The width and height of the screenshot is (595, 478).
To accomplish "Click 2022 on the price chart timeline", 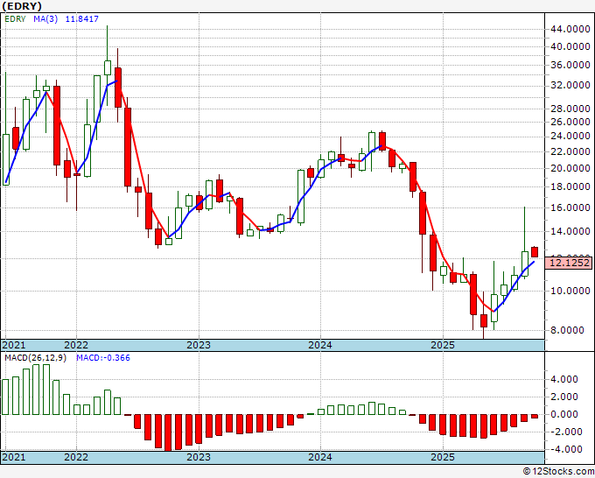I will [x=76, y=345].
